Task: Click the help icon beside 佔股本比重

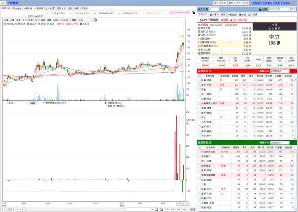Action: coord(221,50)
